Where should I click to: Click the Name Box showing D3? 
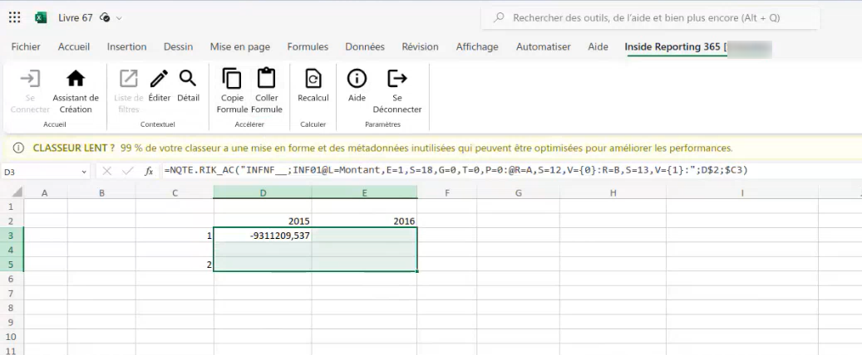pos(40,172)
